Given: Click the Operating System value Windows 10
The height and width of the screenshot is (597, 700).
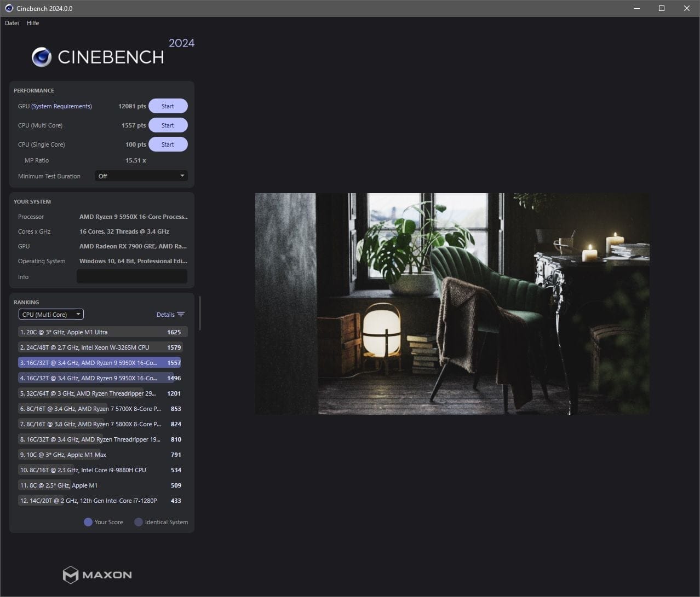Looking at the screenshot, I should (133, 261).
